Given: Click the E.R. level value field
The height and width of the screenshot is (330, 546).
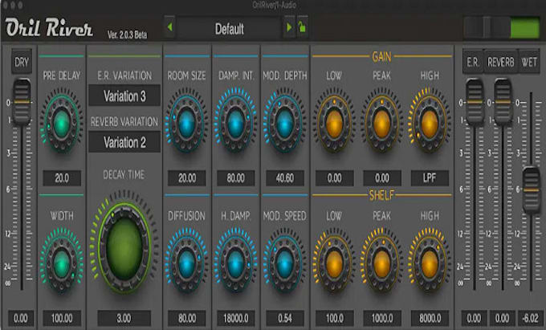Looking at the screenshot, I should click(x=474, y=318).
